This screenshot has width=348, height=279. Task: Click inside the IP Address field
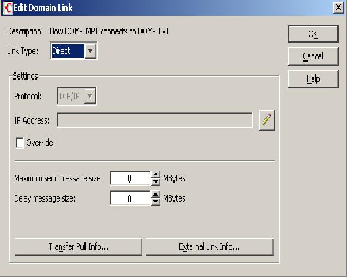154,120
